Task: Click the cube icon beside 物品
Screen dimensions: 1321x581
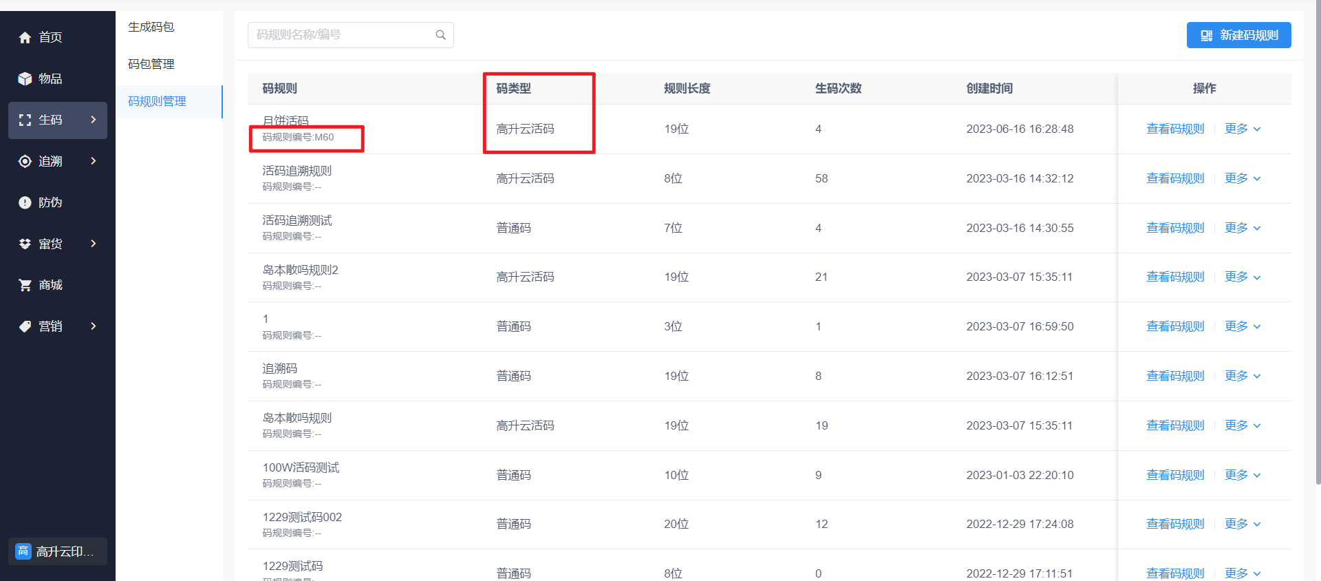Action: 25,78
